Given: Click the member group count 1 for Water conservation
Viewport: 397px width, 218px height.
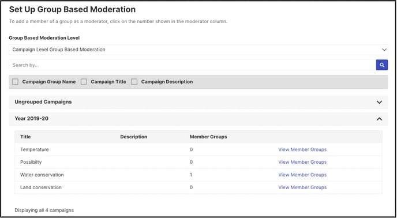Looking at the screenshot, I should click(191, 175).
